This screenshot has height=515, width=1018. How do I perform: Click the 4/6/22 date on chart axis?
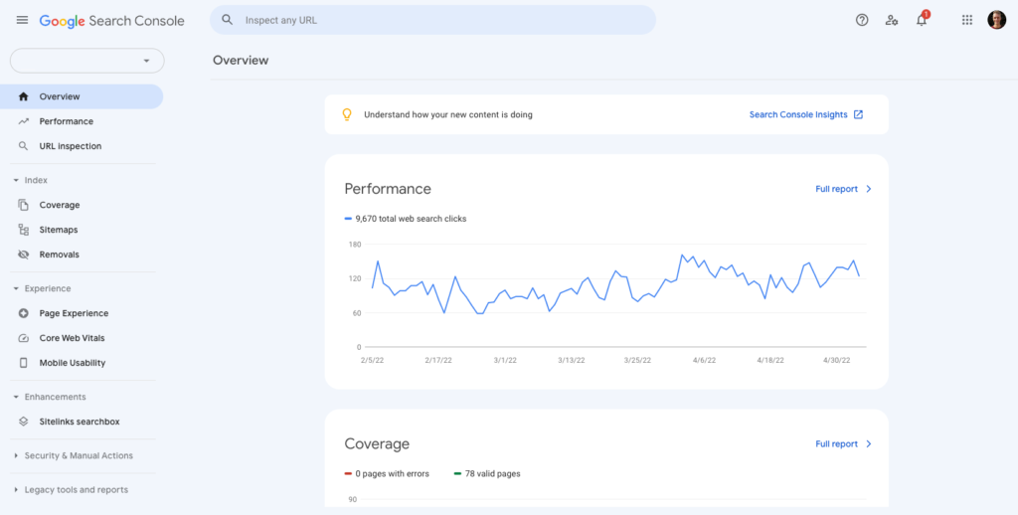pos(704,361)
